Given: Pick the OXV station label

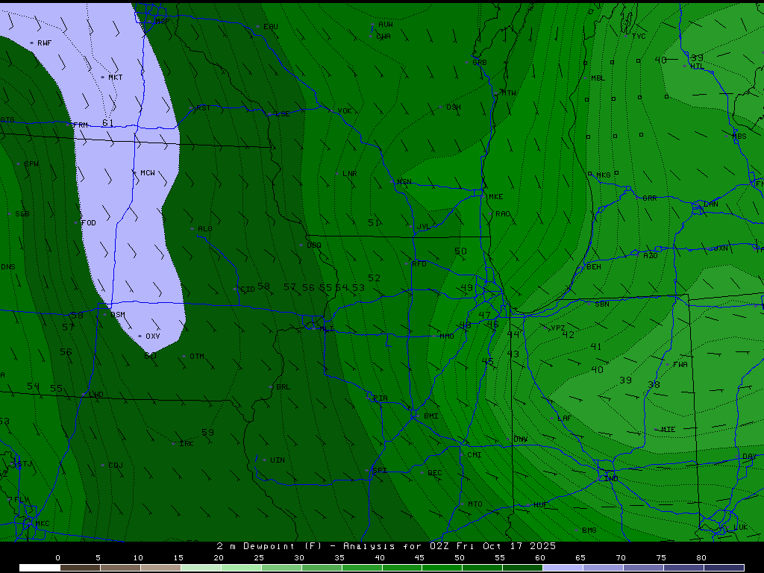Looking at the screenshot, I should 152,336.
